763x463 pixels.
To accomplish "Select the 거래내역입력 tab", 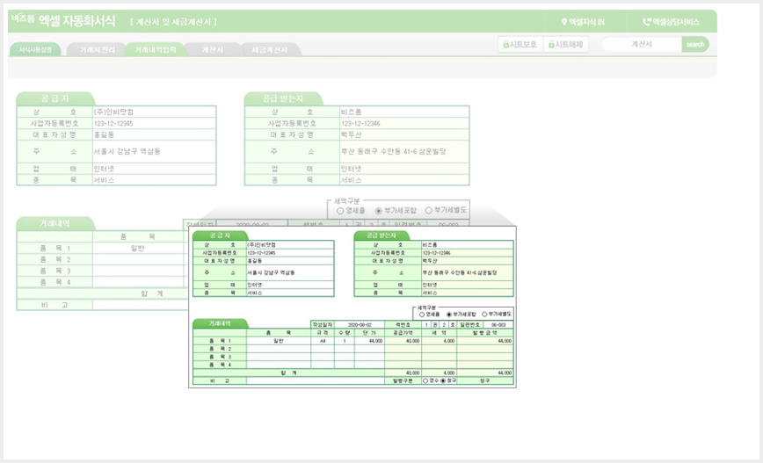I will click(x=156, y=49).
